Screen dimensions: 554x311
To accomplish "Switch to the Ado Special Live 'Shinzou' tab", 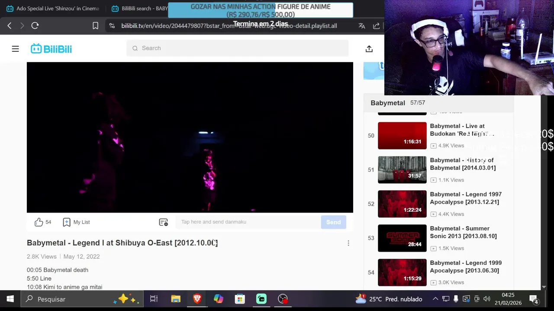I will click(x=53, y=9).
